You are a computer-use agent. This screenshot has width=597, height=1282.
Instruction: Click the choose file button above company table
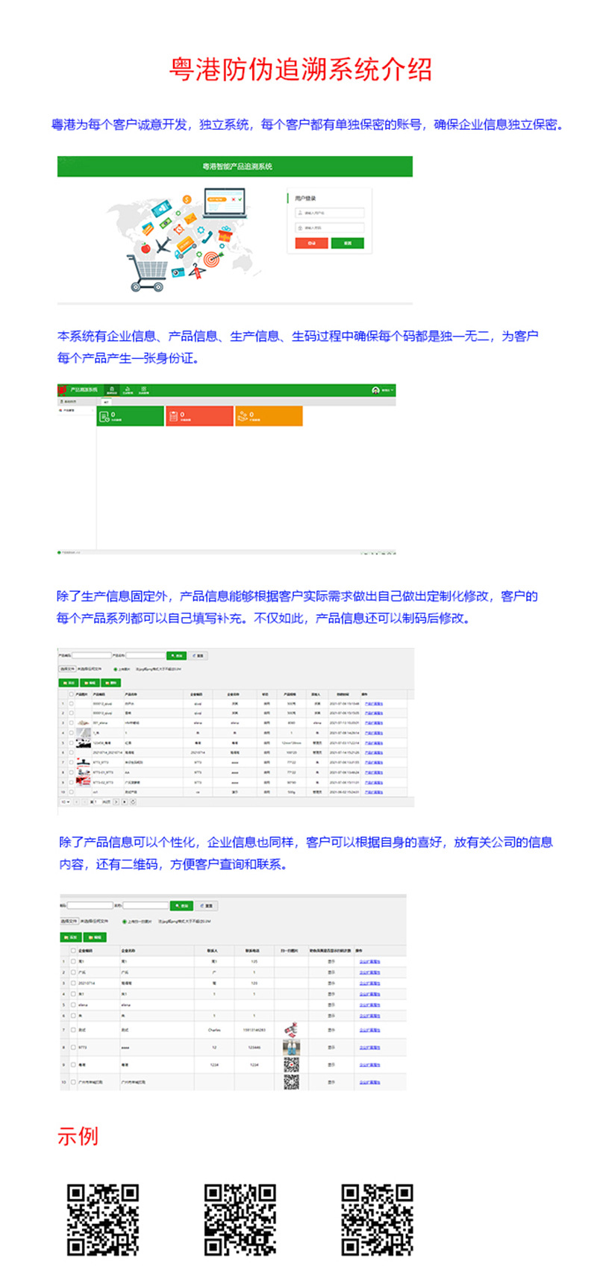point(69,921)
